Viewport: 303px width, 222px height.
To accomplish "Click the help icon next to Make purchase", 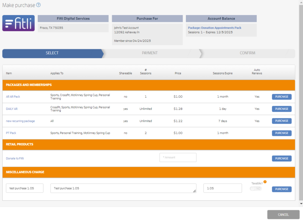I will pos(38,5).
